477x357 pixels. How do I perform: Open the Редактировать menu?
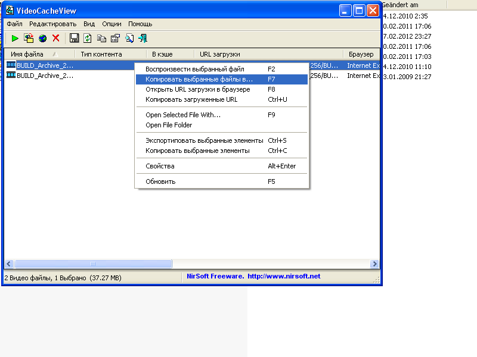click(x=52, y=24)
